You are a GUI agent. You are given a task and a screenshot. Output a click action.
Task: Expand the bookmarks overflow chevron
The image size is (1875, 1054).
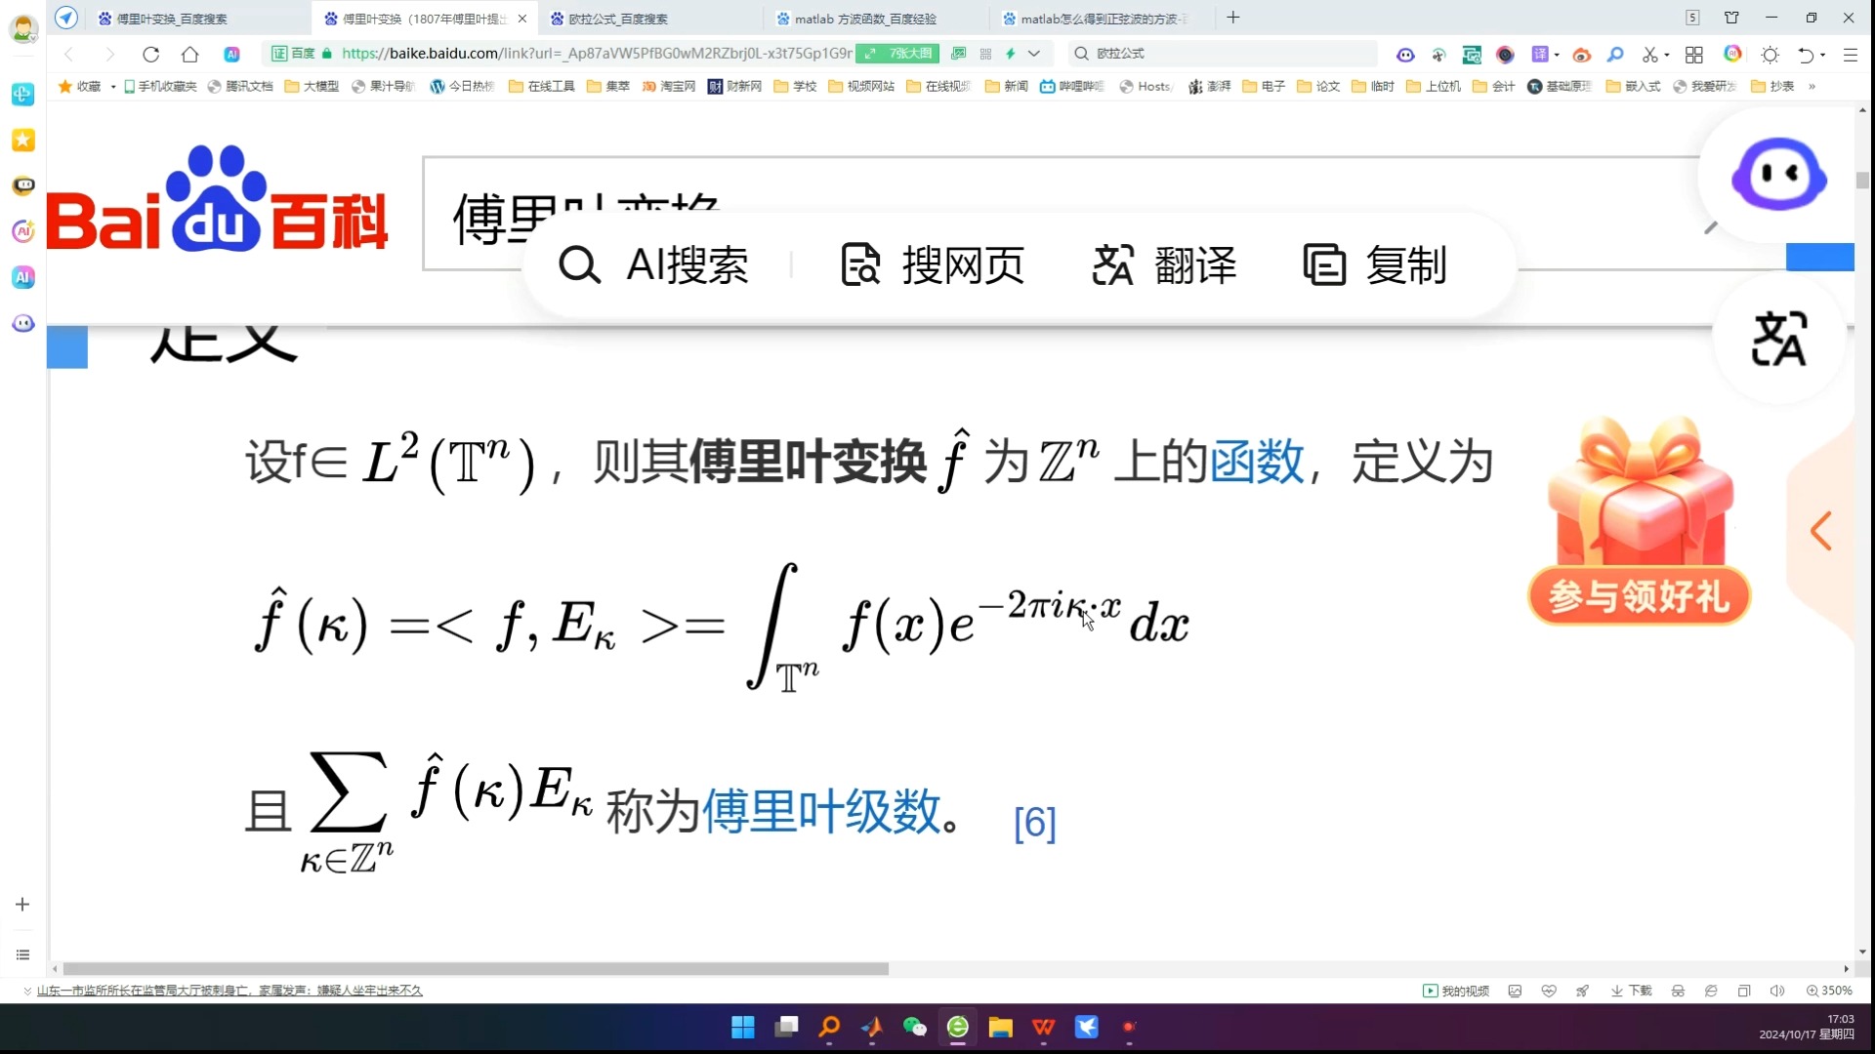[x=1814, y=86]
